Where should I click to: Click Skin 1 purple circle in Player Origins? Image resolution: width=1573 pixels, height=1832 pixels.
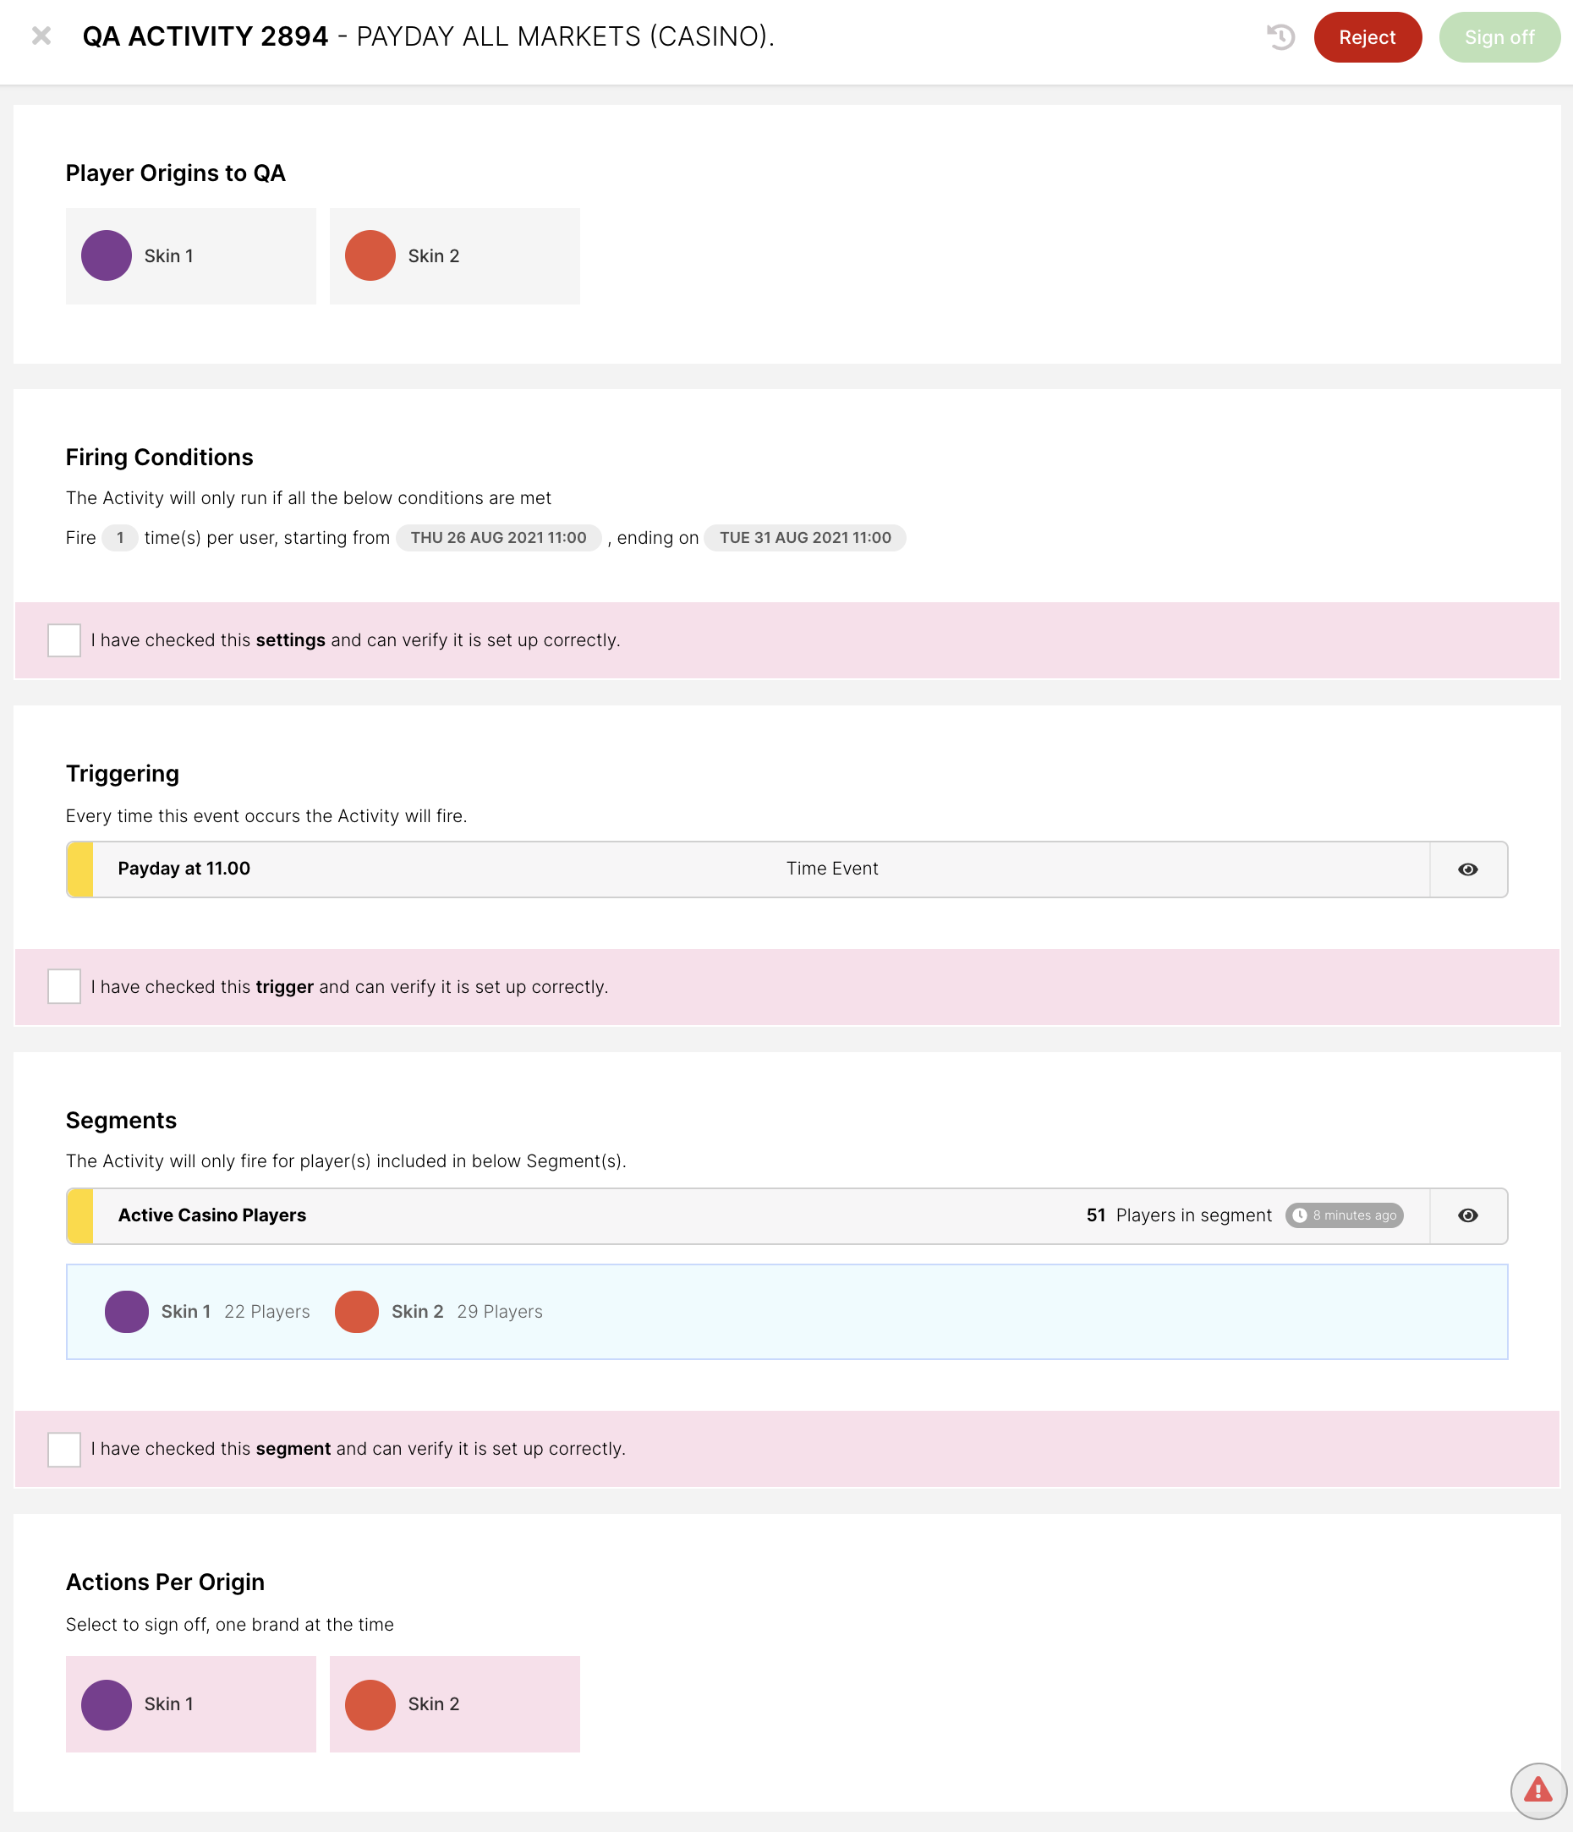[106, 255]
